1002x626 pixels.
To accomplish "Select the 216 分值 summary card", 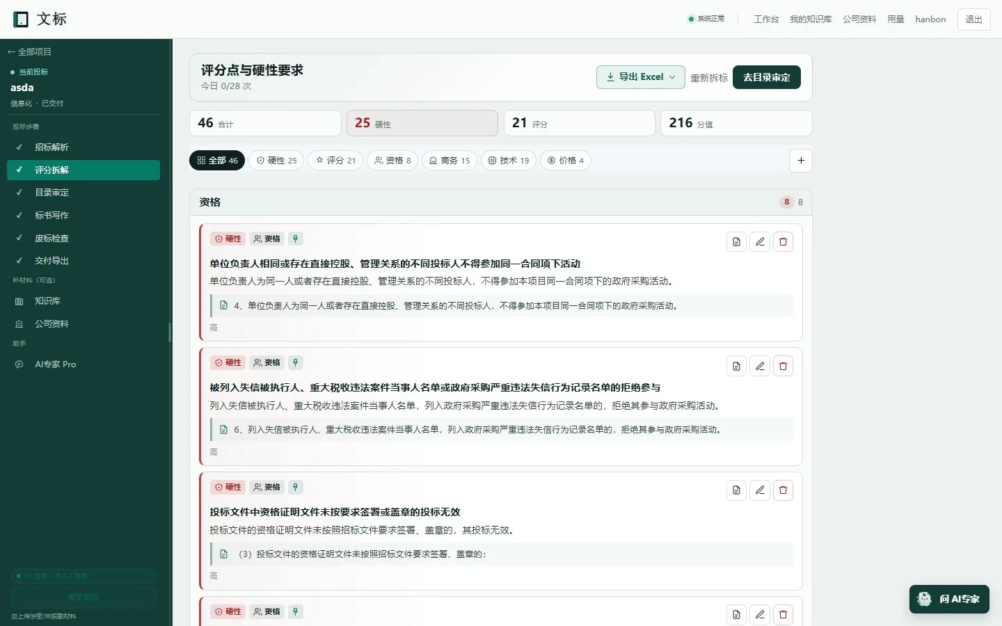I will click(x=736, y=123).
